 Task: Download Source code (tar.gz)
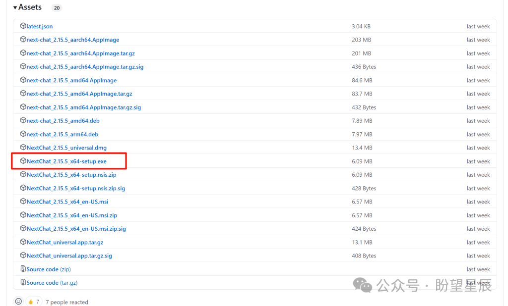(52, 283)
